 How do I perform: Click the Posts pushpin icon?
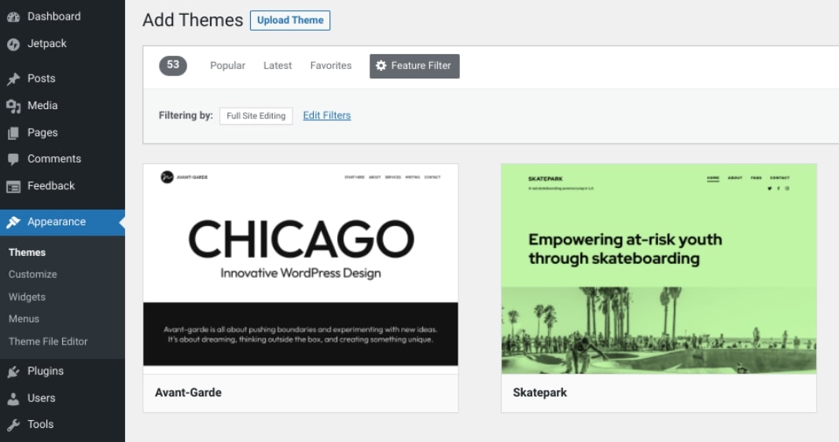(13, 79)
